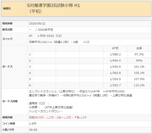Select the 107.9% payout cell
152x134 pixels.
coord(139,79)
